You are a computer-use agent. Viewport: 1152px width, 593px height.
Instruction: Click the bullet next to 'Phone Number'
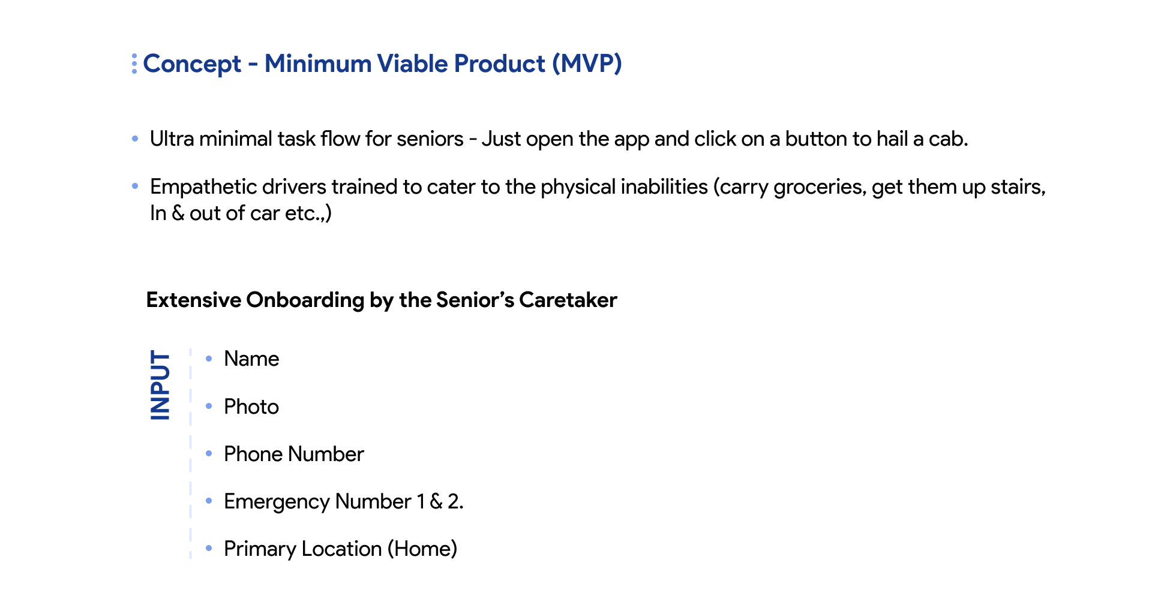(x=209, y=453)
